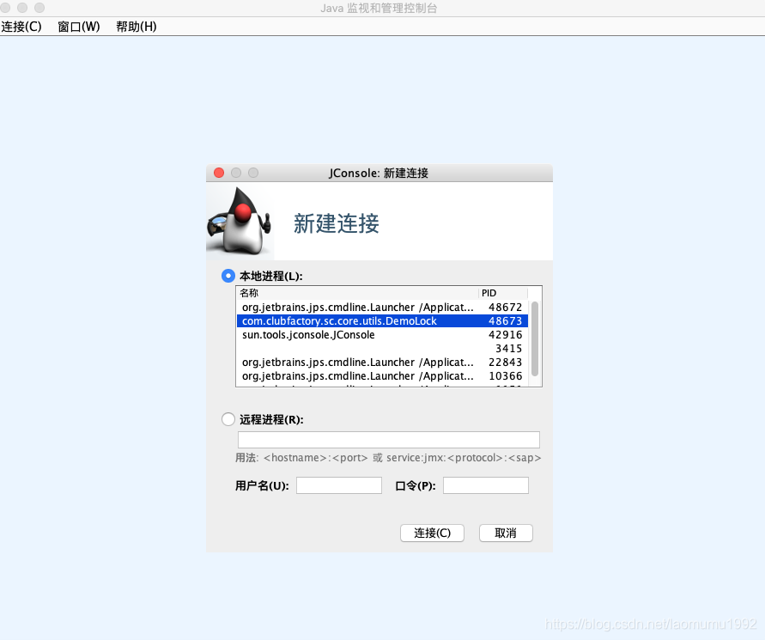
Task: Select Launcher process with PID 22843
Action: click(382, 363)
